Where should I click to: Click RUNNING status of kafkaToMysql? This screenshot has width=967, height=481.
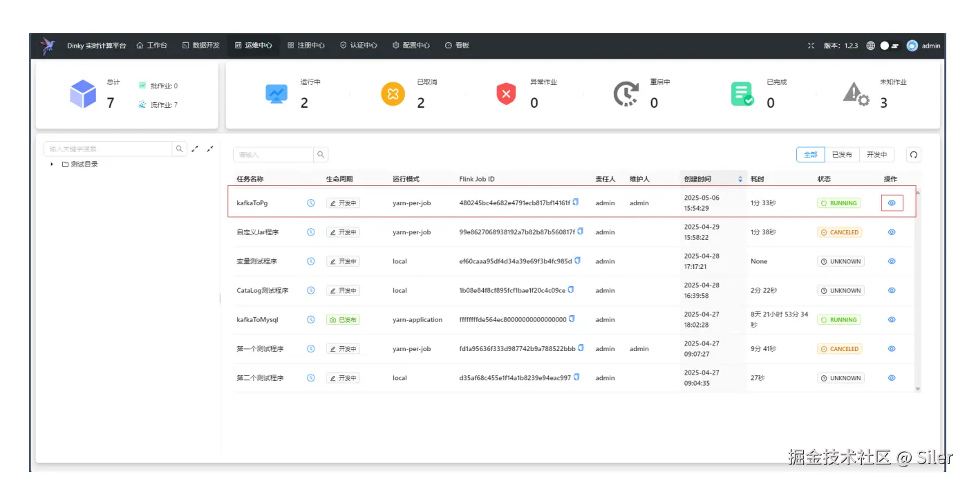coord(839,320)
